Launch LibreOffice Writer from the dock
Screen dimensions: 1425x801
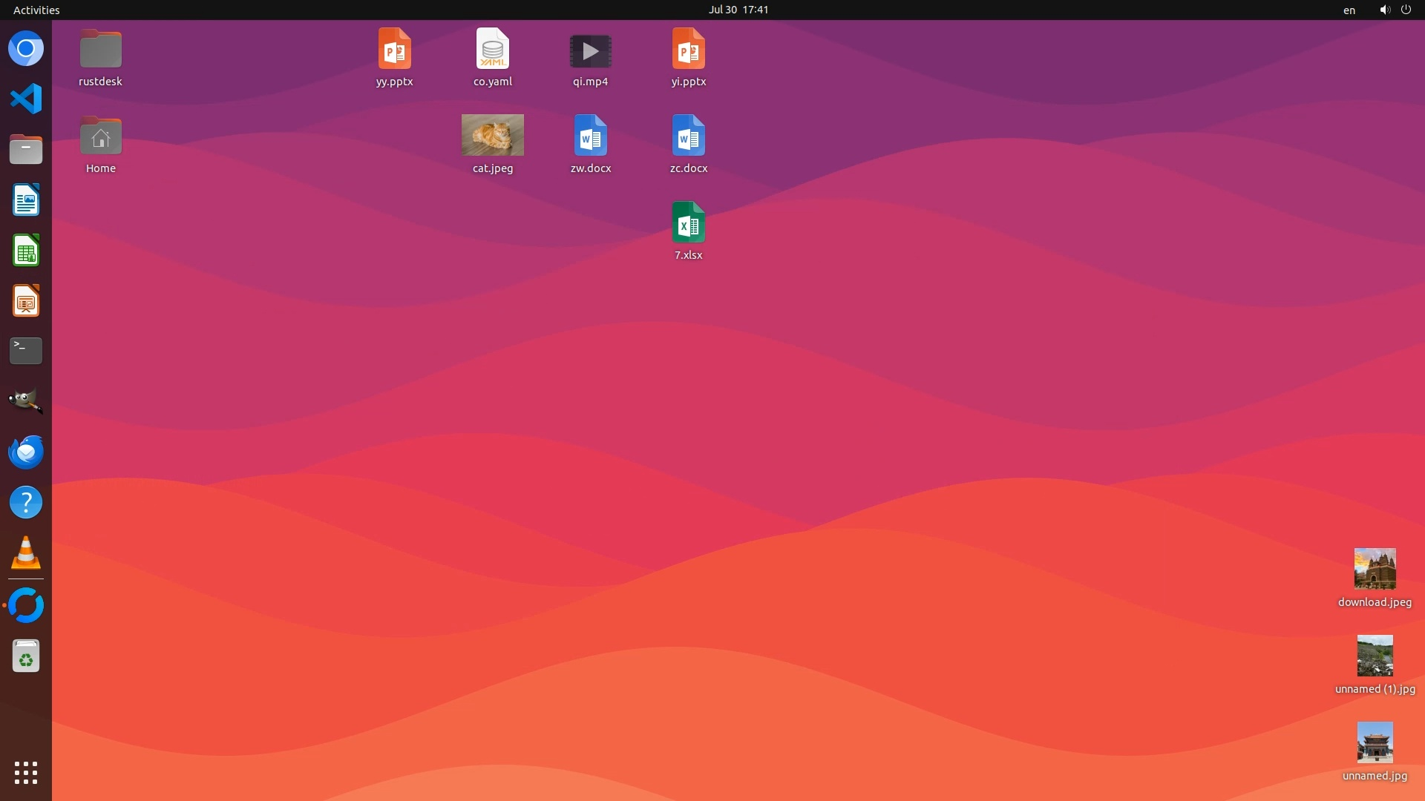(x=26, y=200)
